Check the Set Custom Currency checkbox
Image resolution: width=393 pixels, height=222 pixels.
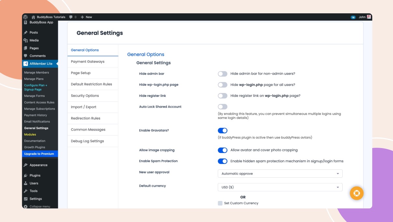tap(220, 203)
